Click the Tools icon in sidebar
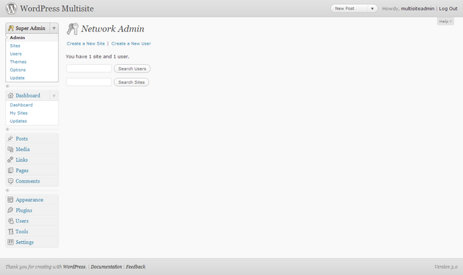This screenshot has width=463, height=275. [11, 232]
